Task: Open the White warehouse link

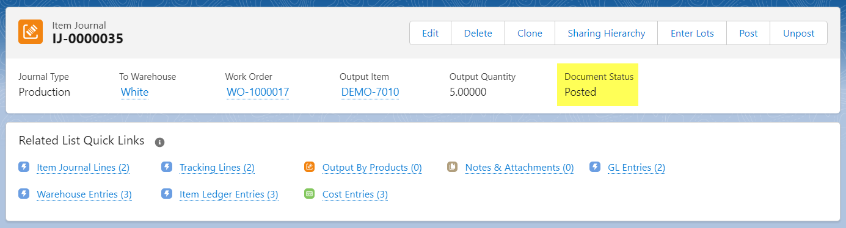Action: tap(134, 92)
